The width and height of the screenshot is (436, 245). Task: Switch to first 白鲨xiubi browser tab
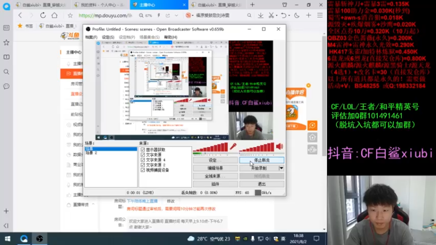[41, 5]
